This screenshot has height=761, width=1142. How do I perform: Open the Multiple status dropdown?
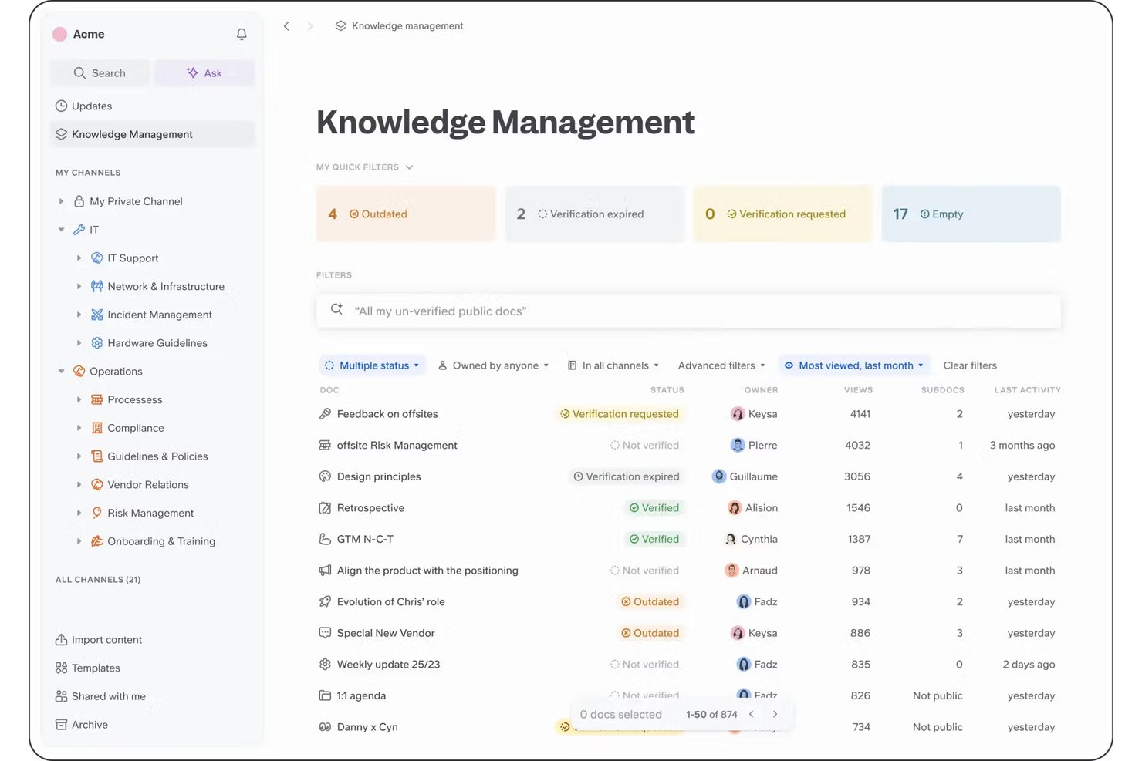[x=372, y=365]
